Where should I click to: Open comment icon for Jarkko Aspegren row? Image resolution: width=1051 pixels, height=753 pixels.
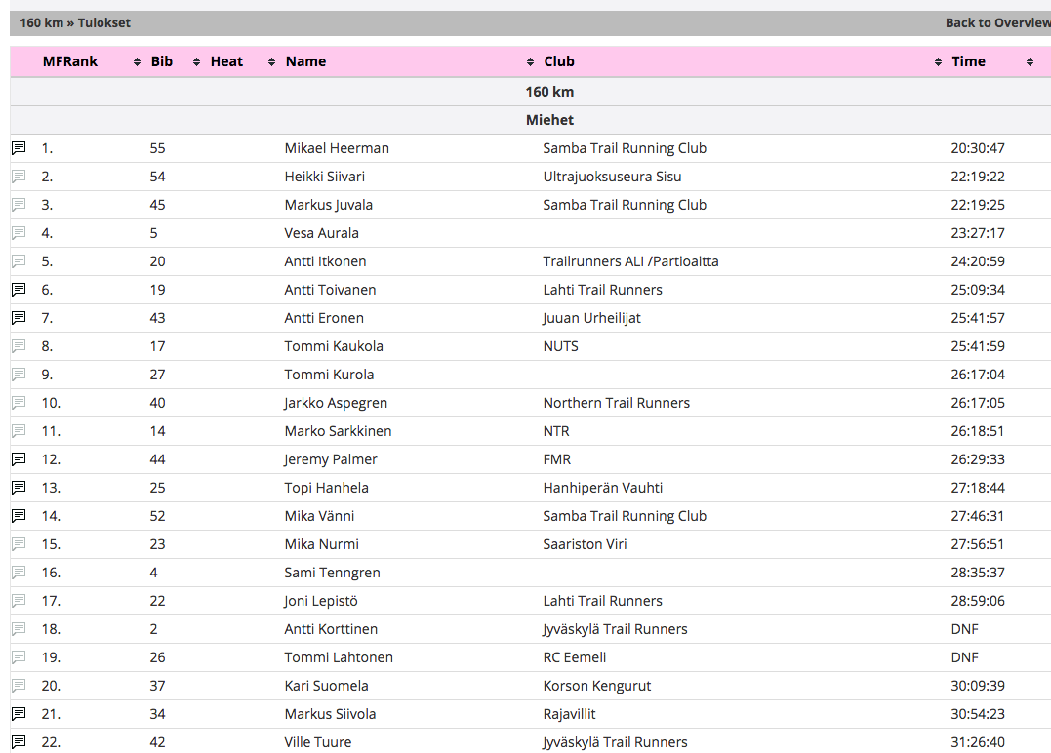[x=19, y=402]
